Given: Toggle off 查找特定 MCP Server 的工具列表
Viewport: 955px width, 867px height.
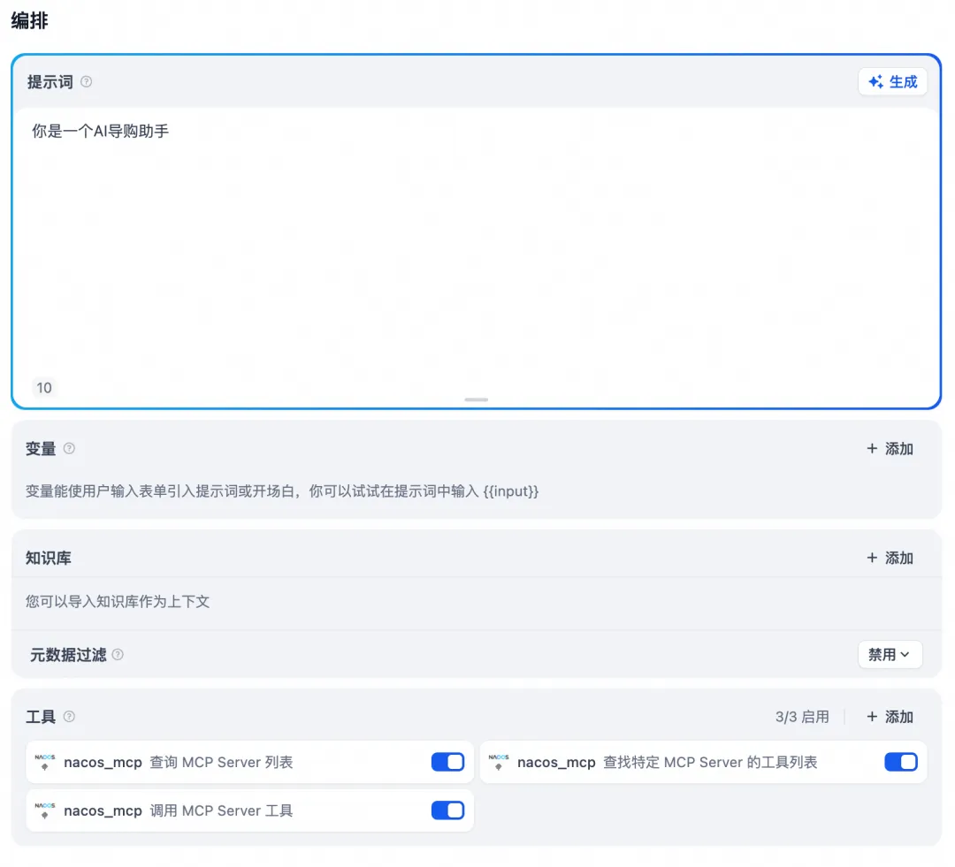Looking at the screenshot, I should (901, 761).
